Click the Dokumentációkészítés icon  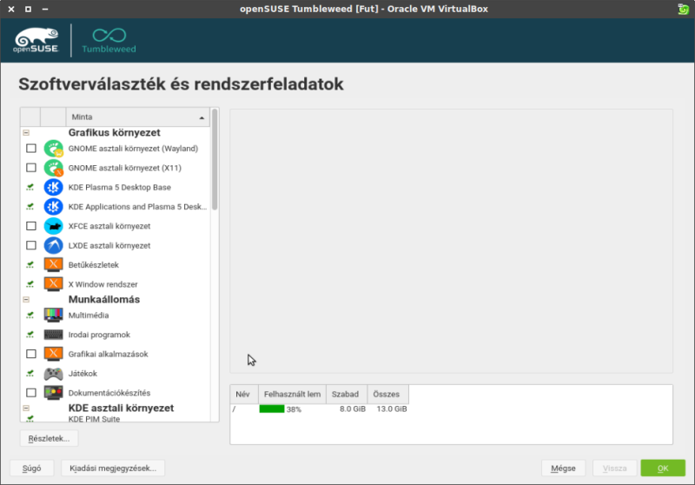coord(53,393)
